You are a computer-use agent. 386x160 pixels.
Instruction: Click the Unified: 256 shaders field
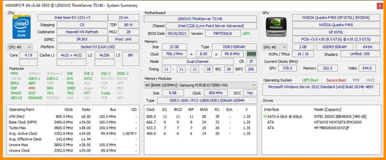[x=360, y=54]
